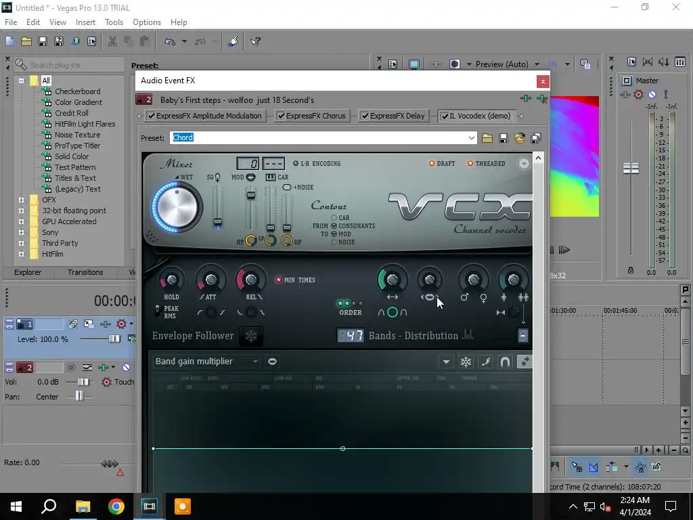Viewport: 693px width, 520px height.
Task: Expand GPU Accelerated folder
Action: point(21,221)
